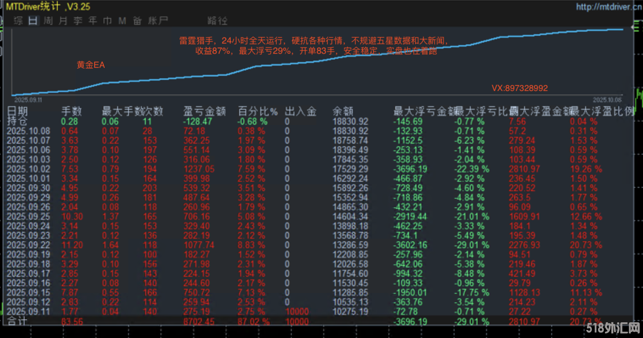
Task: Click the 合计 totals row label
Action: pyautogui.click(x=17, y=321)
